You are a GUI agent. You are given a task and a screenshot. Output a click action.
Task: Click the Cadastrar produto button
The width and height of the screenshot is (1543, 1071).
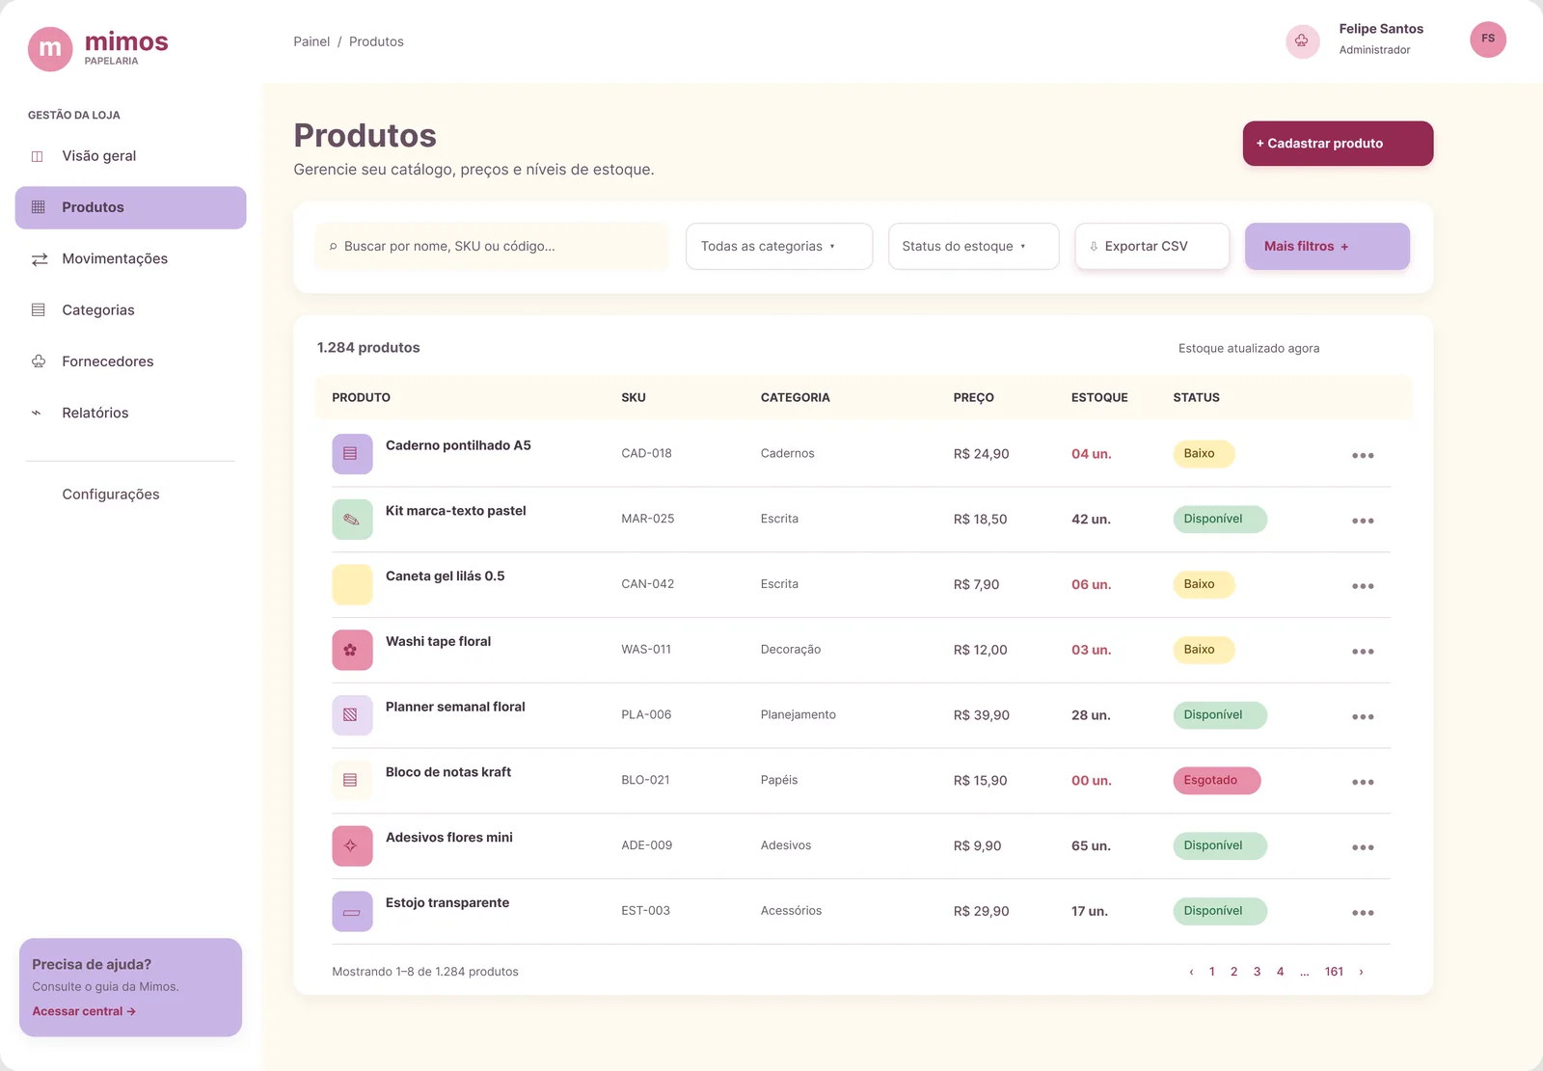coord(1338,144)
